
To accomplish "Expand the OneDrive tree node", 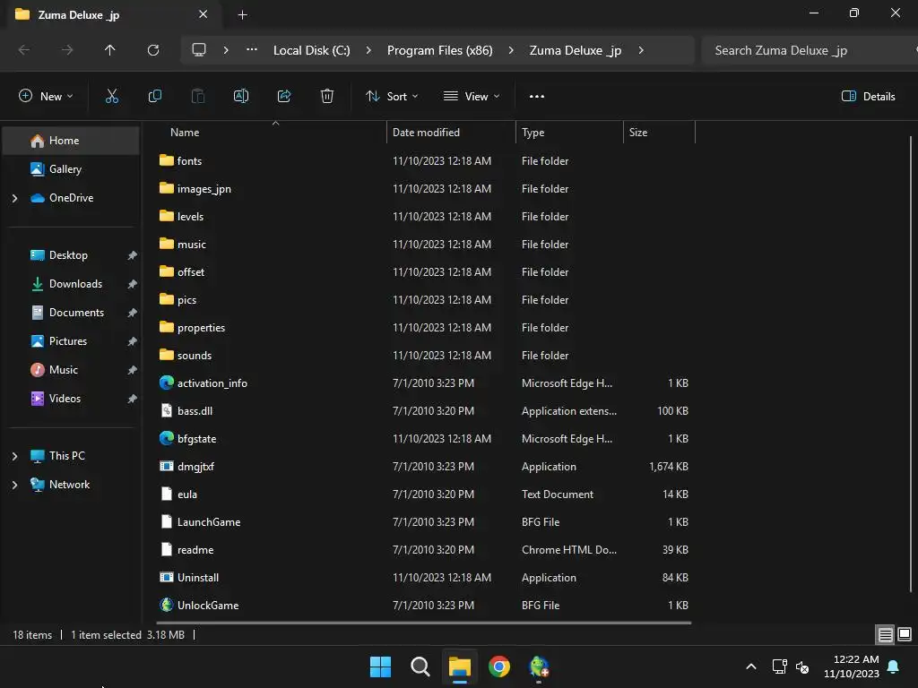I will [14, 198].
